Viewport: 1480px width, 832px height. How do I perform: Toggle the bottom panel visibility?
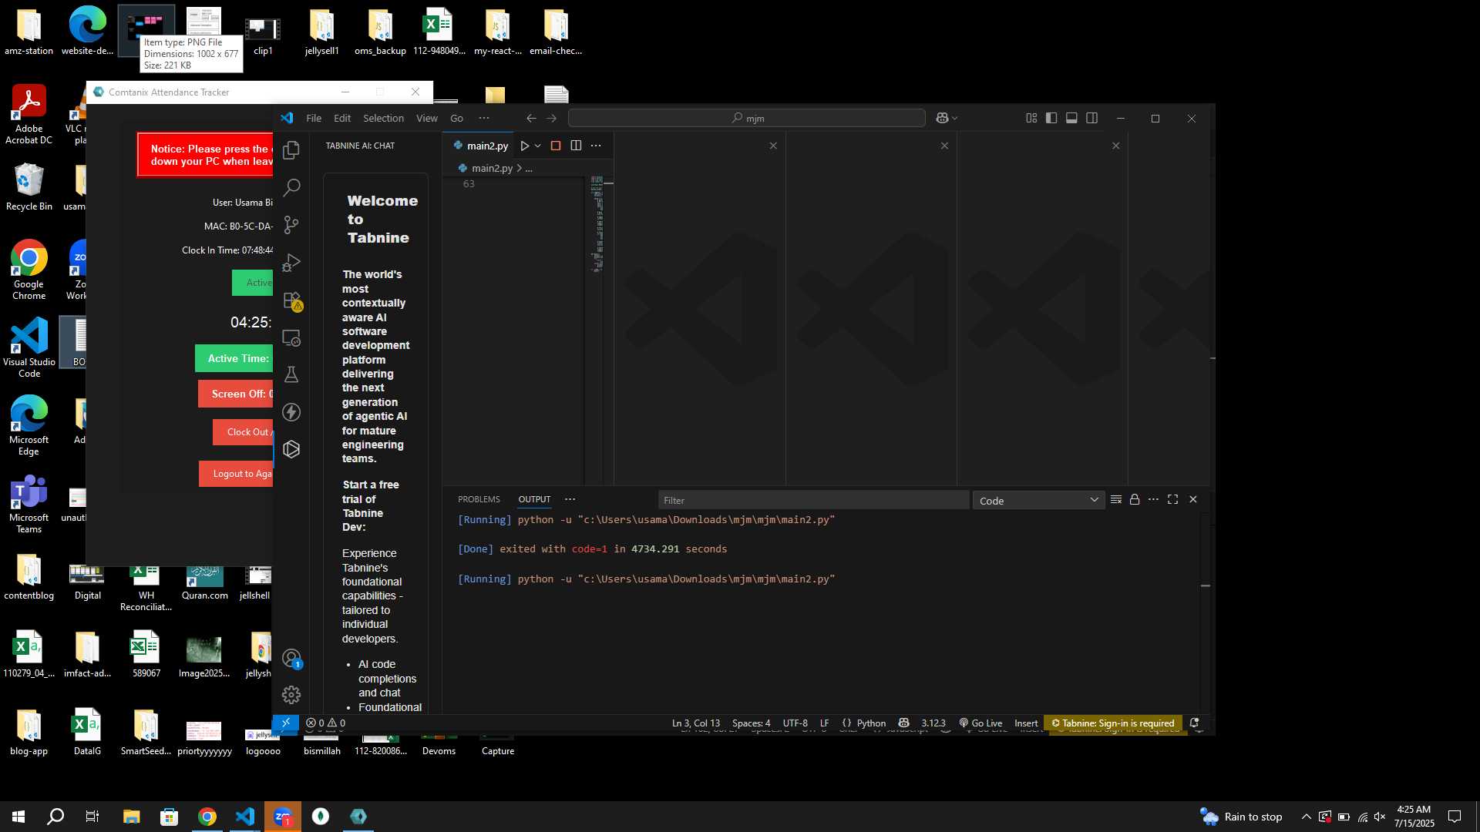1071,118
